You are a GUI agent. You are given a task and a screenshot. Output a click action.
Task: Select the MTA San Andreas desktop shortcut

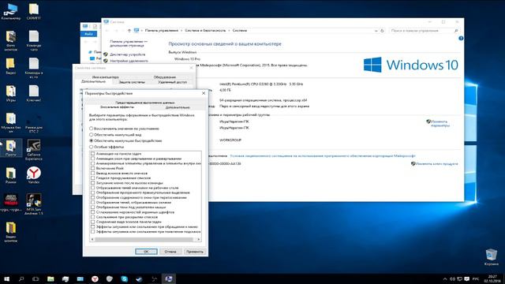click(33, 204)
